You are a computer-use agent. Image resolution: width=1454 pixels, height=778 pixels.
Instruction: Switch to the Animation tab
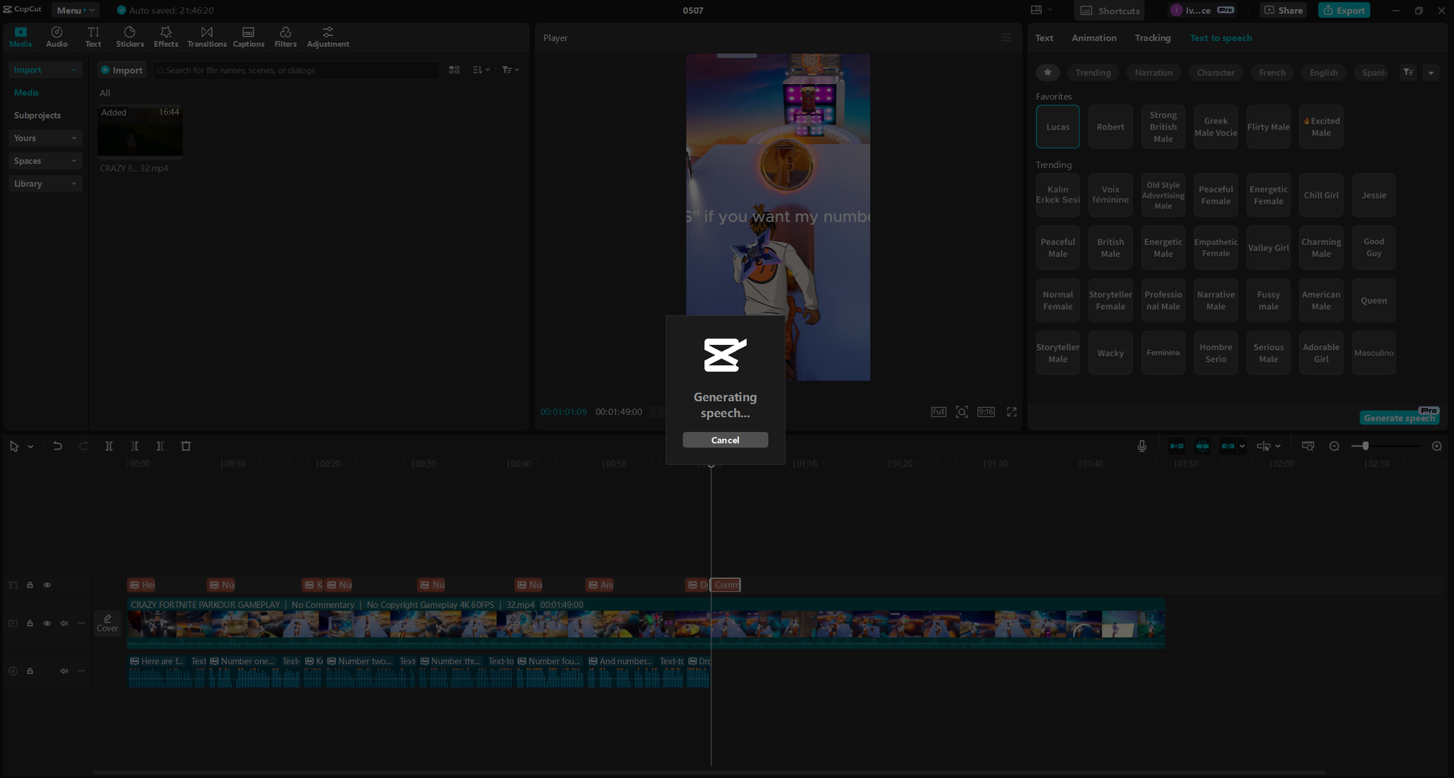[1094, 37]
